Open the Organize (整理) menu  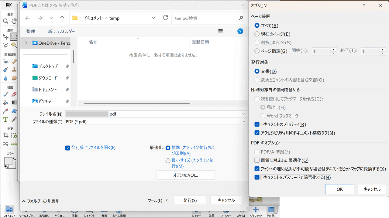(x=32, y=31)
